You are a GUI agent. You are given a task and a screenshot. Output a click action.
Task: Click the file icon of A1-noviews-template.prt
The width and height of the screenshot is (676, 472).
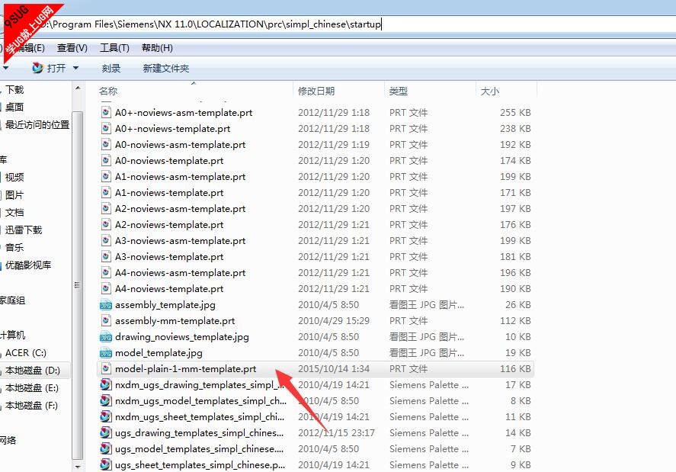coord(106,192)
